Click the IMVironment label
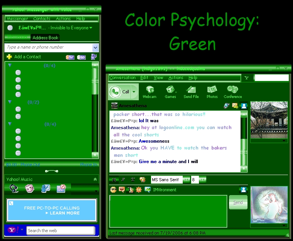Image resolution: width=293 pixels, height=241 pixels. [x=165, y=190]
